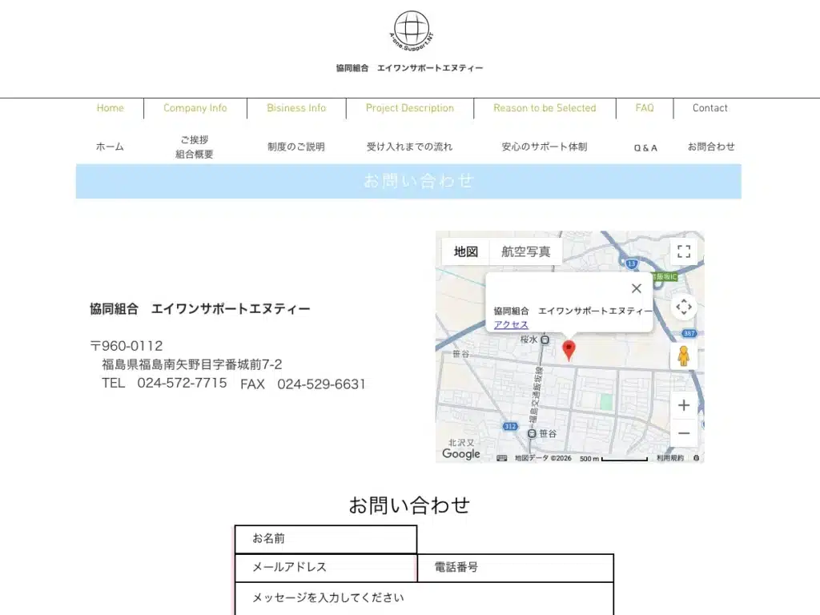820x615 pixels.
Task: Click the 500 m map scale bar
Action: (613, 459)
